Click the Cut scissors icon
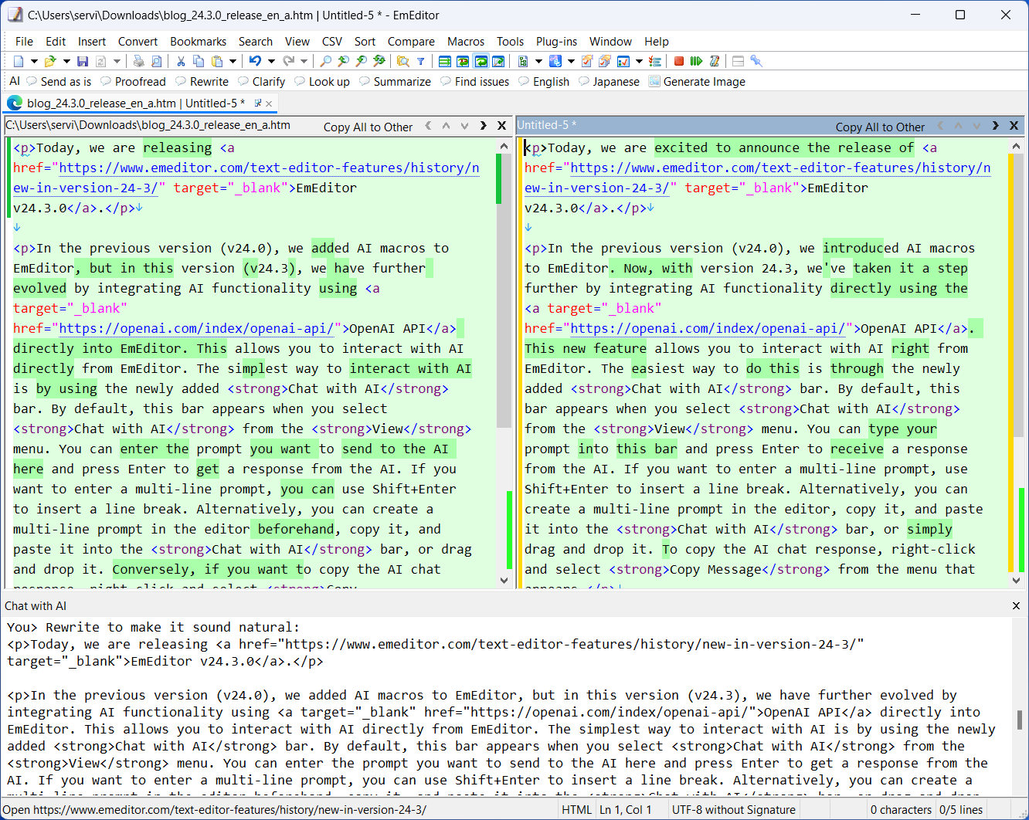This screenshot has height=820, width=1029. [x=181, y=61]
